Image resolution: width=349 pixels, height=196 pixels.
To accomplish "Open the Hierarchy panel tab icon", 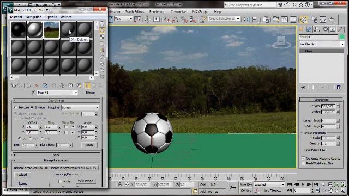I will click(317, 29).
